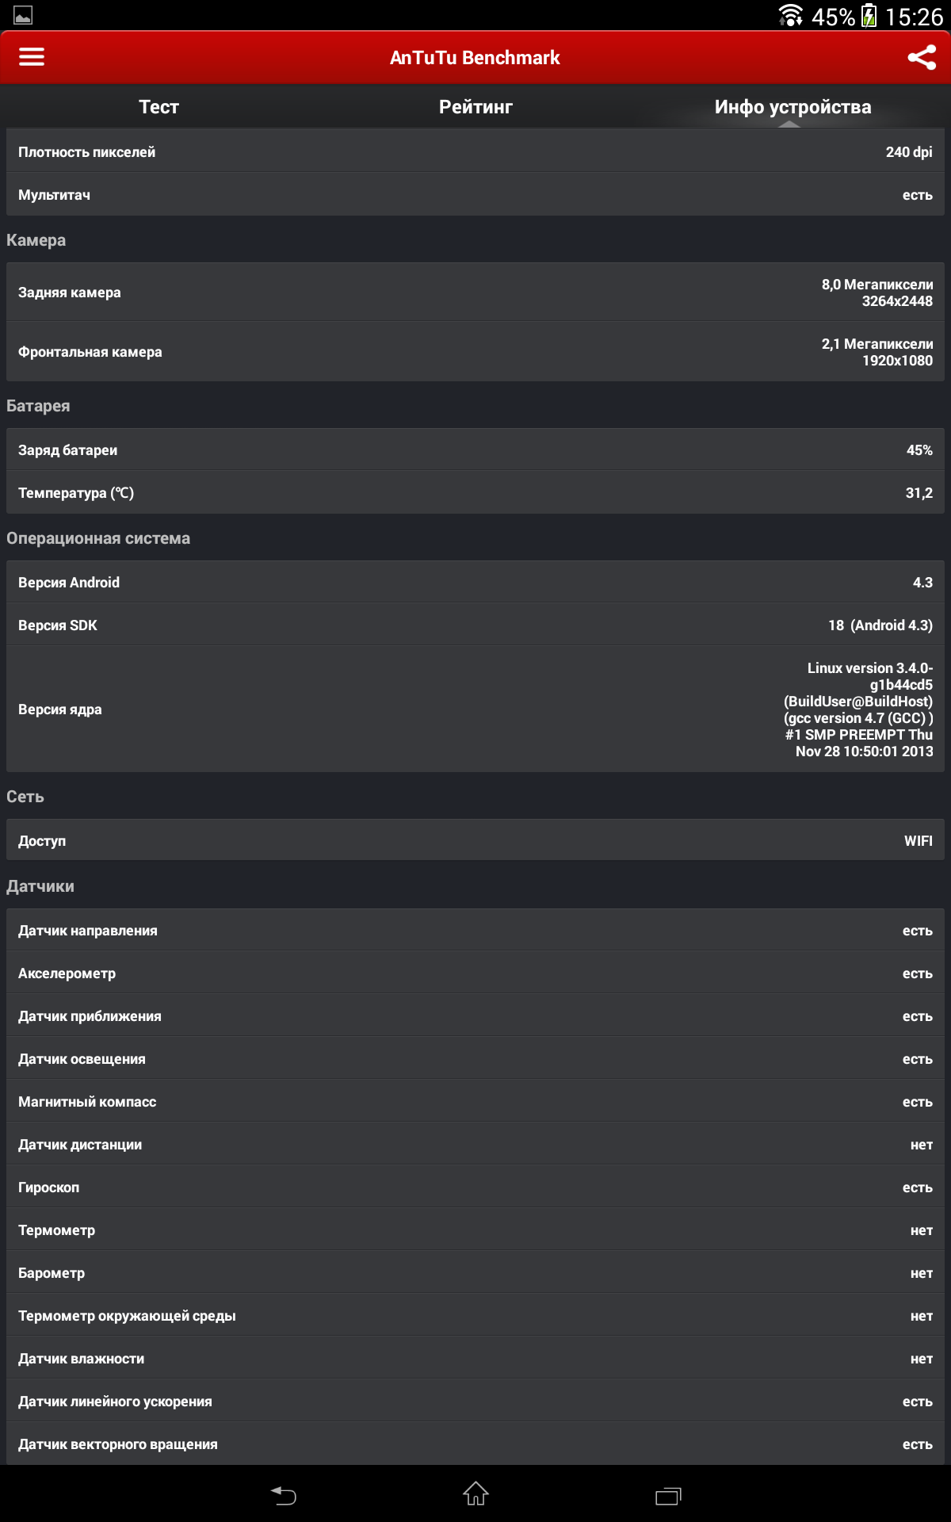
Task: Tap the Версия ядра row
Action: coord(475,709)
